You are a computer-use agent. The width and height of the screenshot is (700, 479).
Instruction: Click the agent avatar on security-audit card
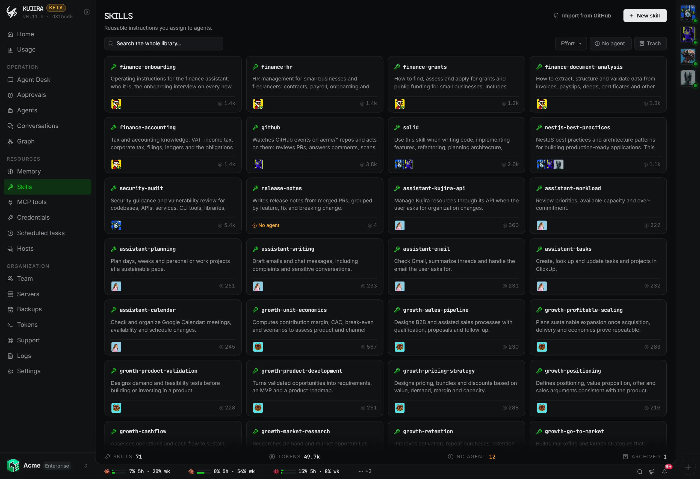(116, 225)
